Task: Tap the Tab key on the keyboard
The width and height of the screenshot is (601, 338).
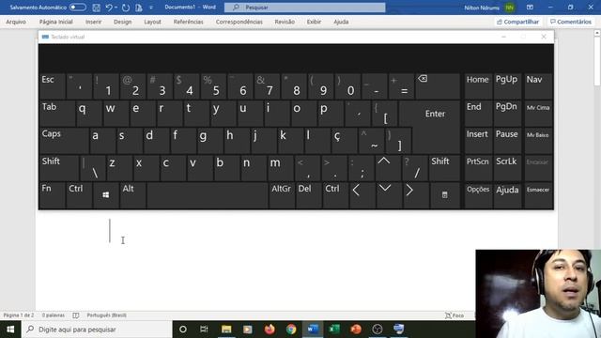Action: tap(57, 114)
